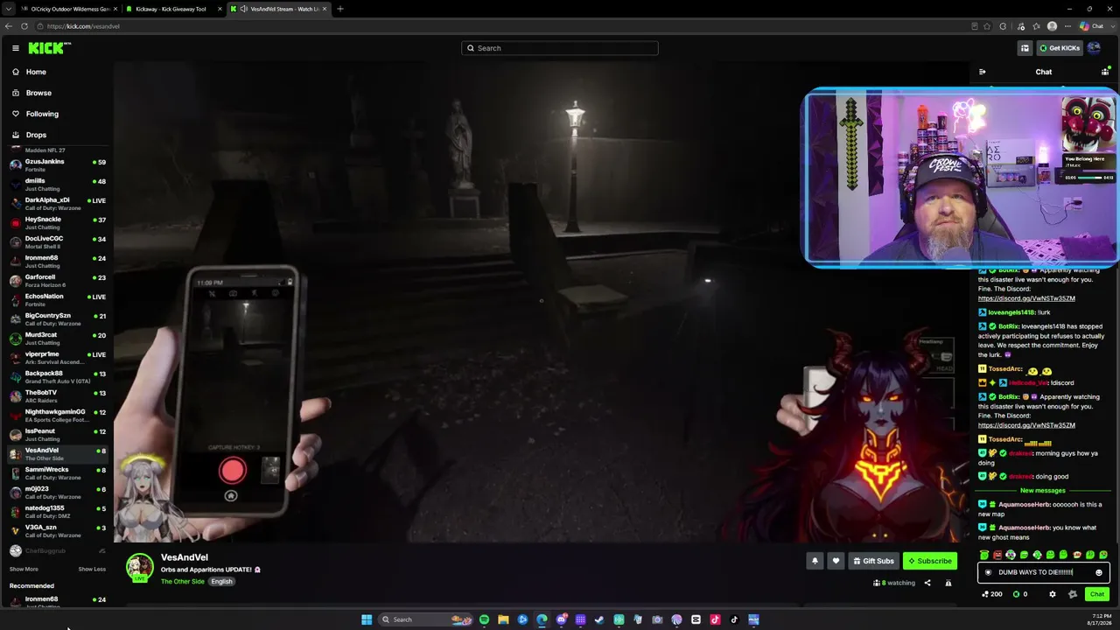
Task: Open the user profile avatar in Kick header
Action: [x=1094, y=48]
